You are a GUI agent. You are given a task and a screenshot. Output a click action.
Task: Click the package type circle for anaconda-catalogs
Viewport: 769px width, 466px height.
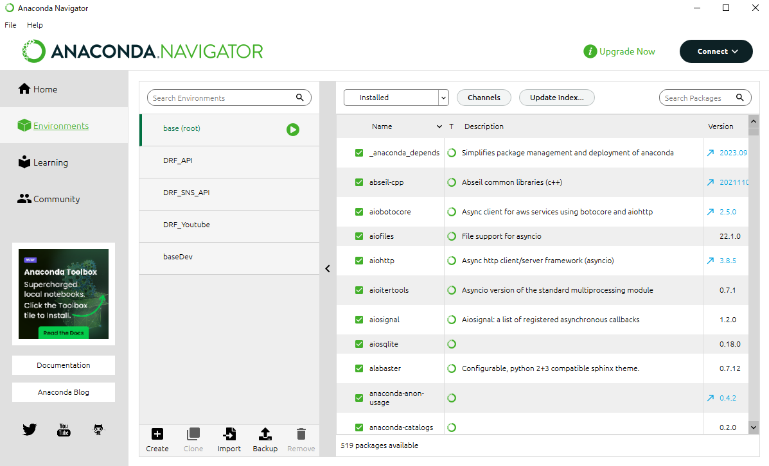click(452, 427)
